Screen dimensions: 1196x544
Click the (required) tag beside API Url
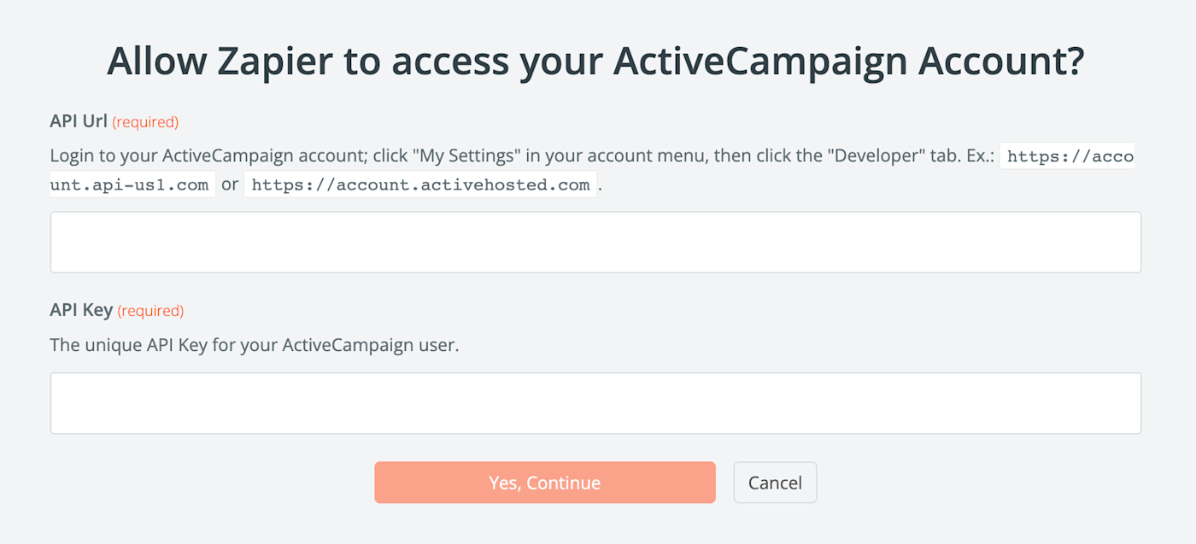click(145, 122)
